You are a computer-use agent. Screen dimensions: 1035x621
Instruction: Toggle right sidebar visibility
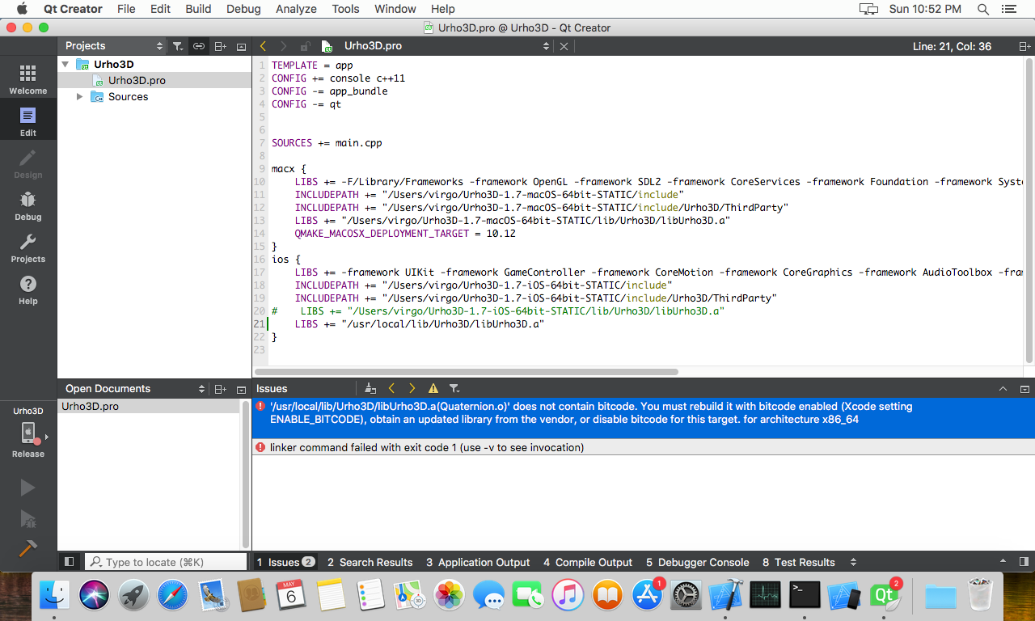tap(1024, 562)
